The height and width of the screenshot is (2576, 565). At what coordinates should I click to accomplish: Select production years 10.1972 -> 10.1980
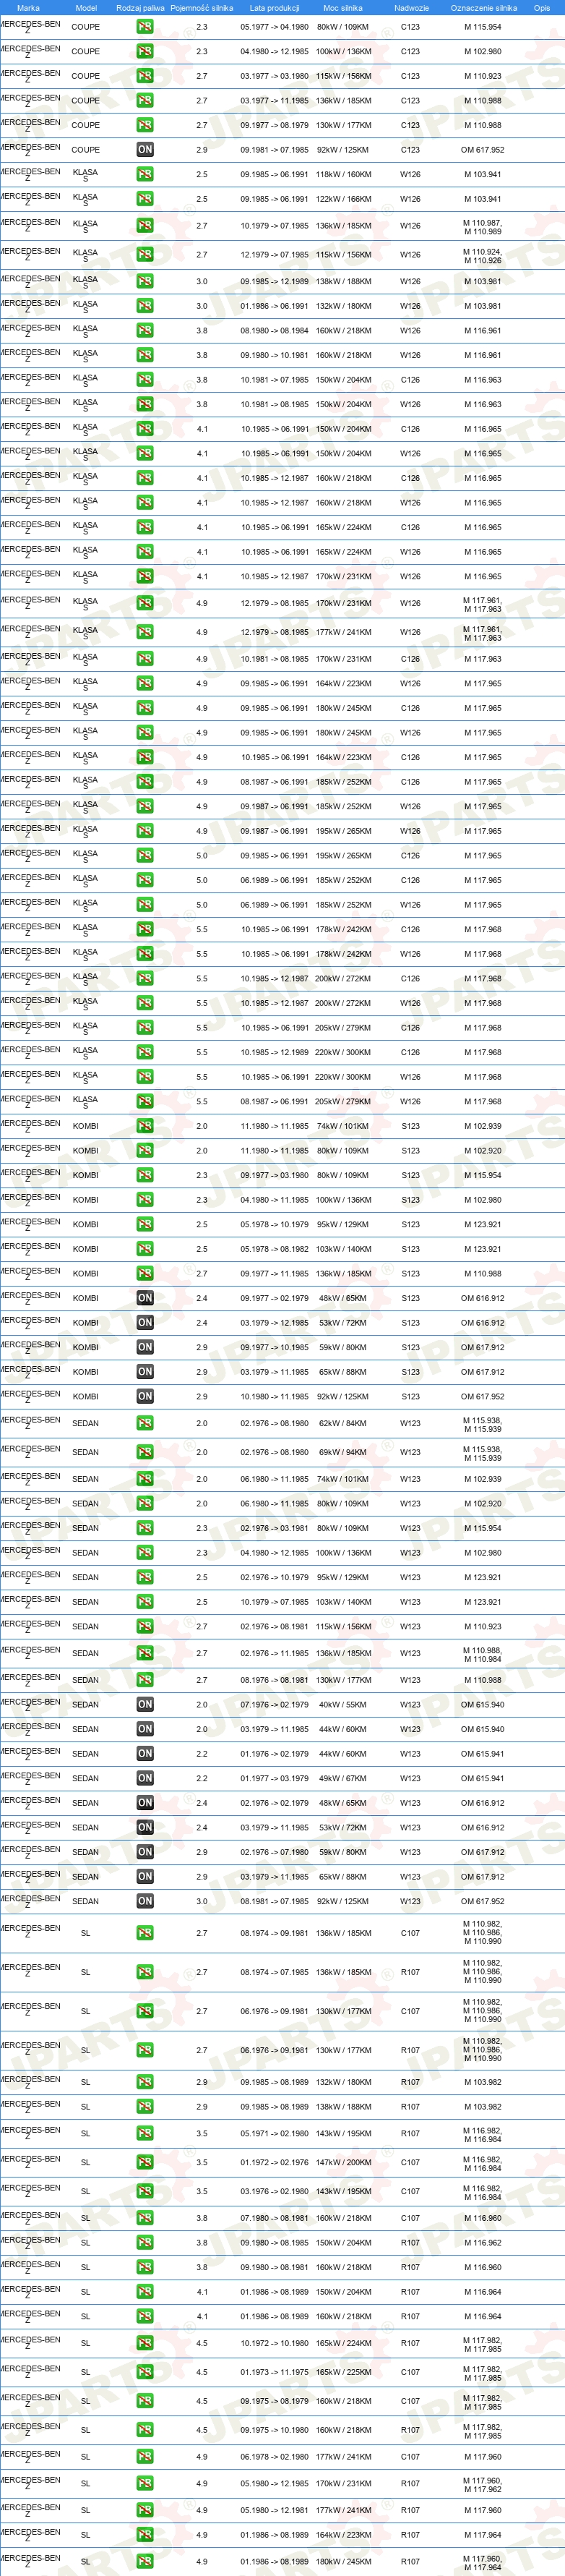point(275,2344)
